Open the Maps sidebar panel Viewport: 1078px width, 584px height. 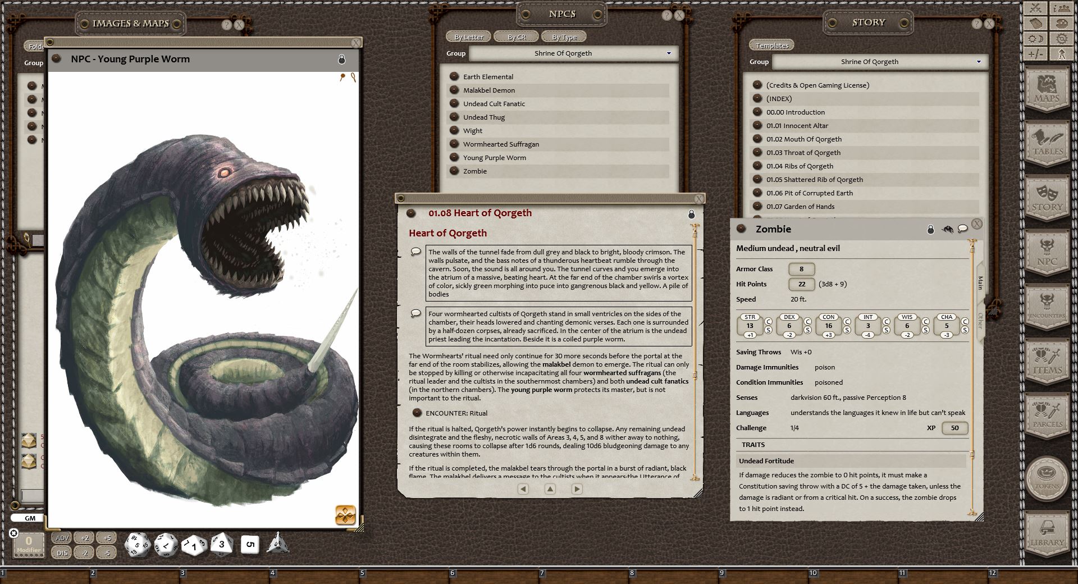[x=1047, y=90]
